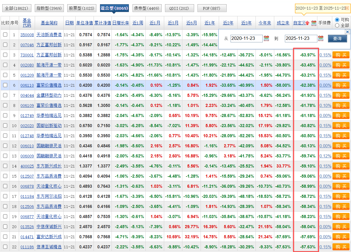This screenshot has height=252, width=351.
Task: Sort by 单位净值 column header
Action: pyautogui.click(x=85, y=23)
